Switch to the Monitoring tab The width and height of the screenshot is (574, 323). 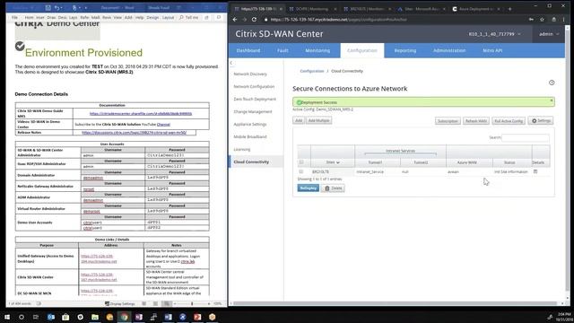point(317,50)
